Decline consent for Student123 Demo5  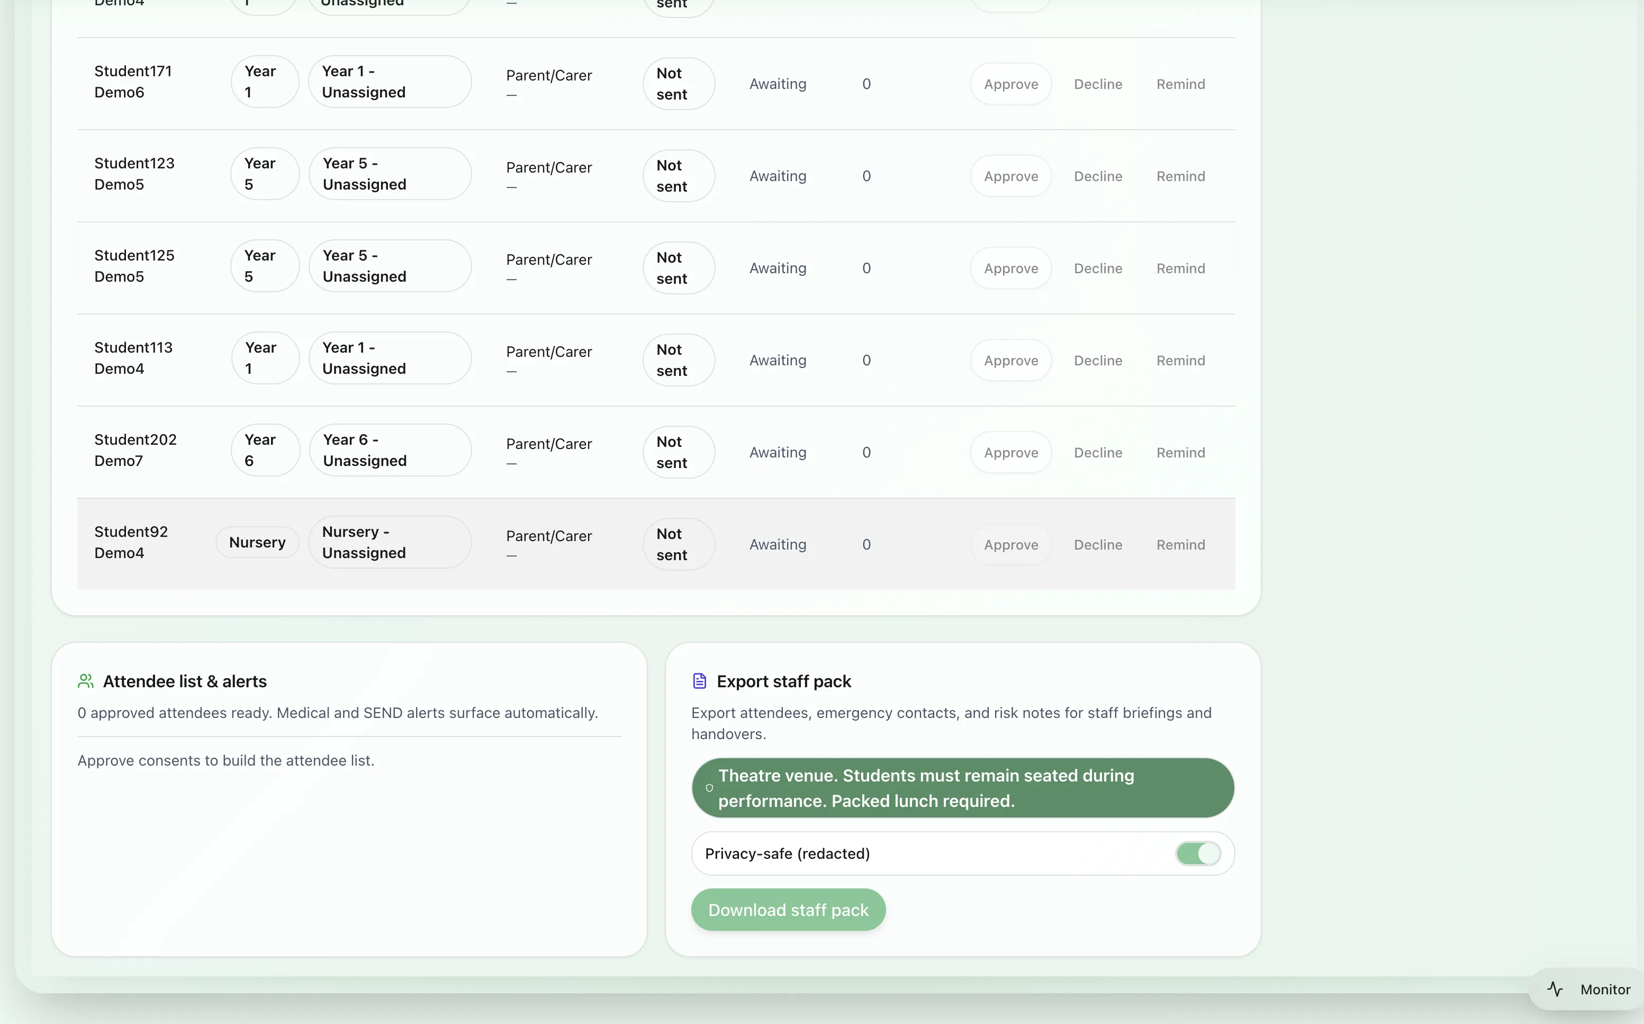coord(1097,175)
